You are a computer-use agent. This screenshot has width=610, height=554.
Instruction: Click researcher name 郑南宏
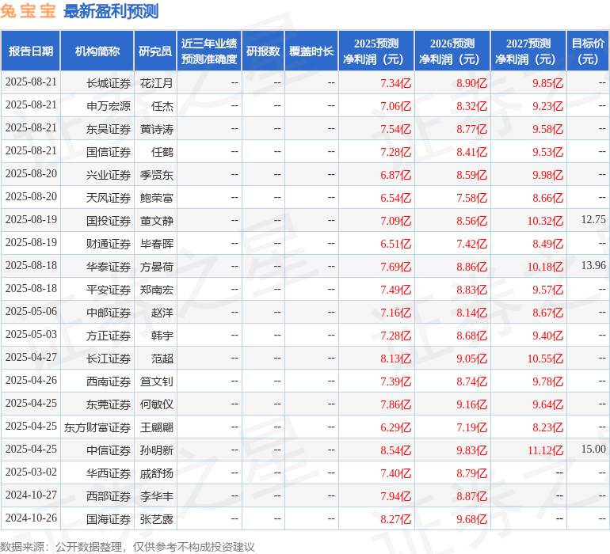click(156, 290)
